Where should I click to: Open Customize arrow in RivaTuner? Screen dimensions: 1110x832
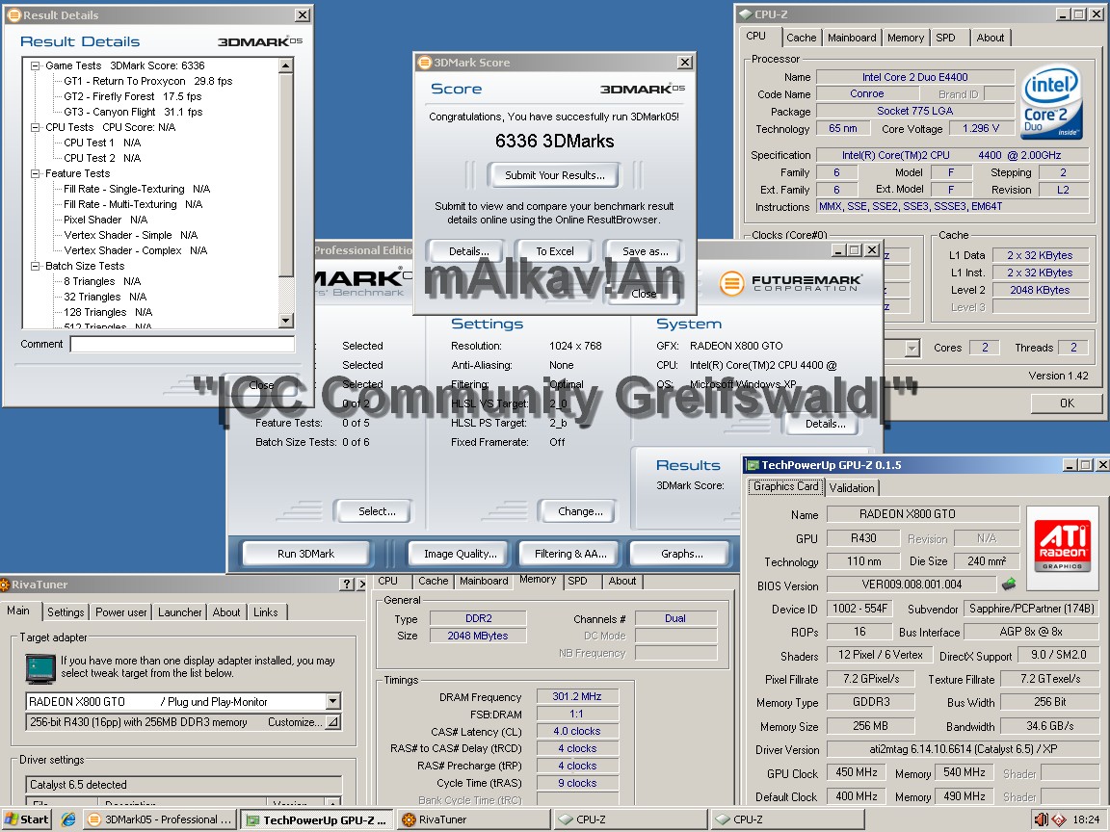(x=332, y=722)
